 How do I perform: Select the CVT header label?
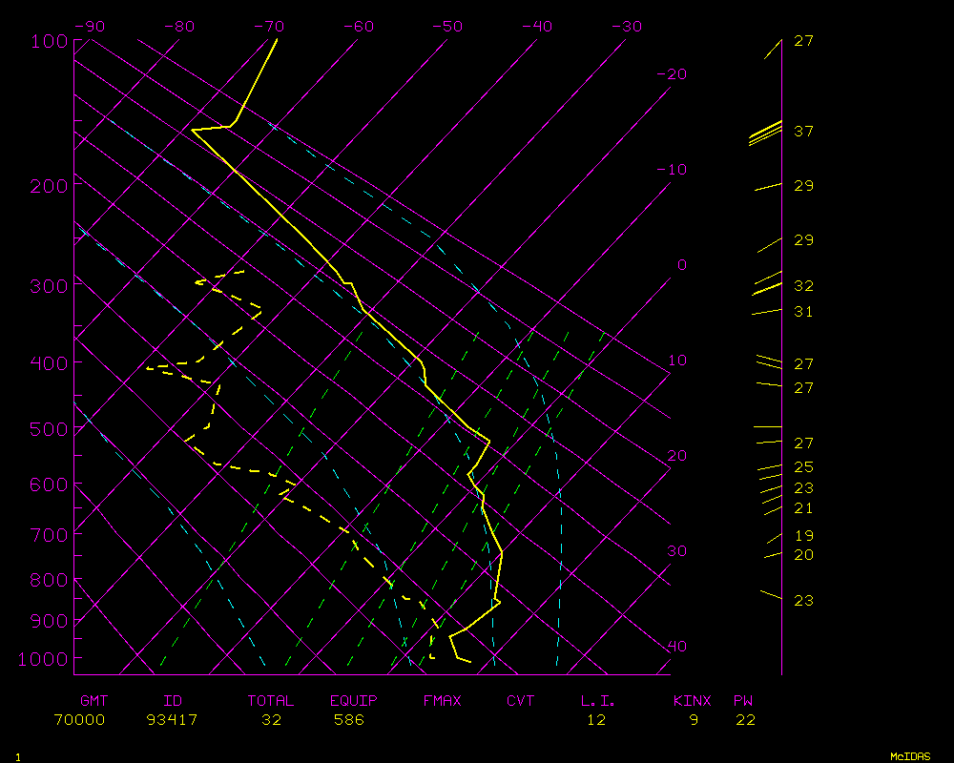[x=521, y=701]
